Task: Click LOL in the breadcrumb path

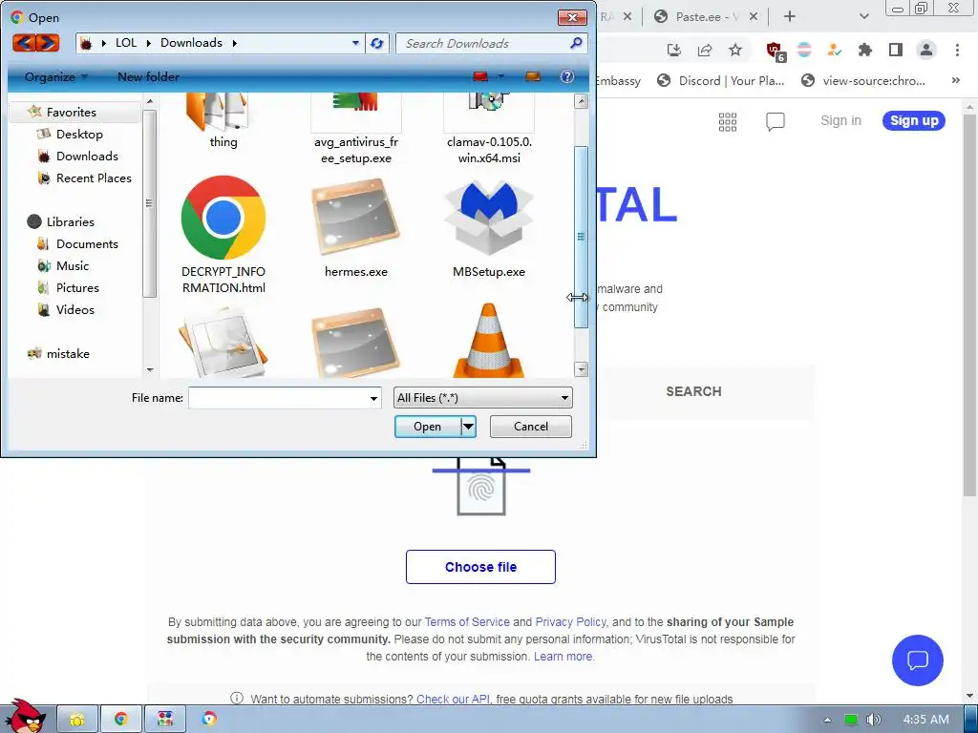Action: [126, 43]
